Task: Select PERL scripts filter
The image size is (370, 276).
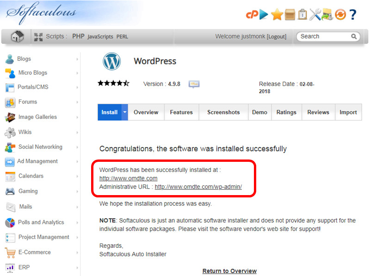Action: point(122,37)
